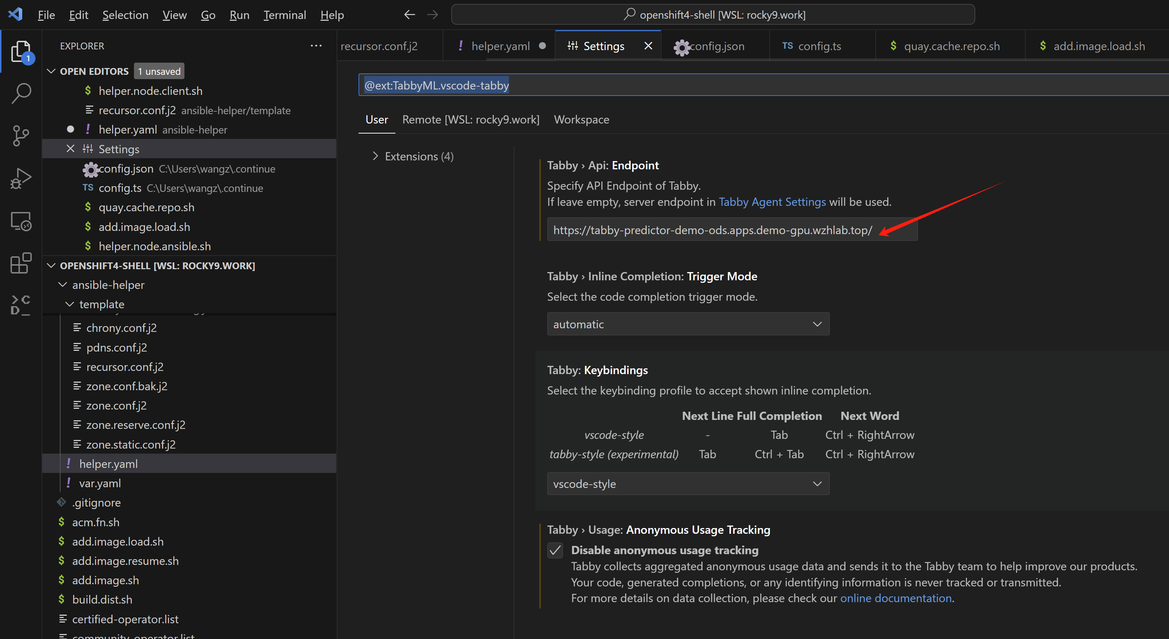The image size is (1169, 639).
Task: Open the Keybindings vscode-style dropdown
Action: tap(688, 484)
